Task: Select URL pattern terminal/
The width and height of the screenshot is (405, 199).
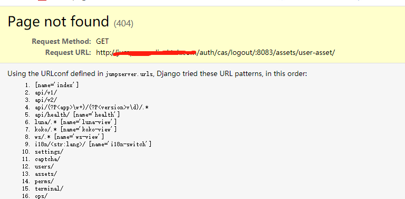Action: click(x=49, y=188)
